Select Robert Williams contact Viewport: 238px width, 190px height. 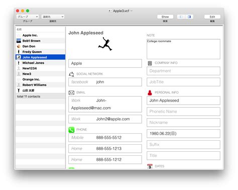click(40, 85)
